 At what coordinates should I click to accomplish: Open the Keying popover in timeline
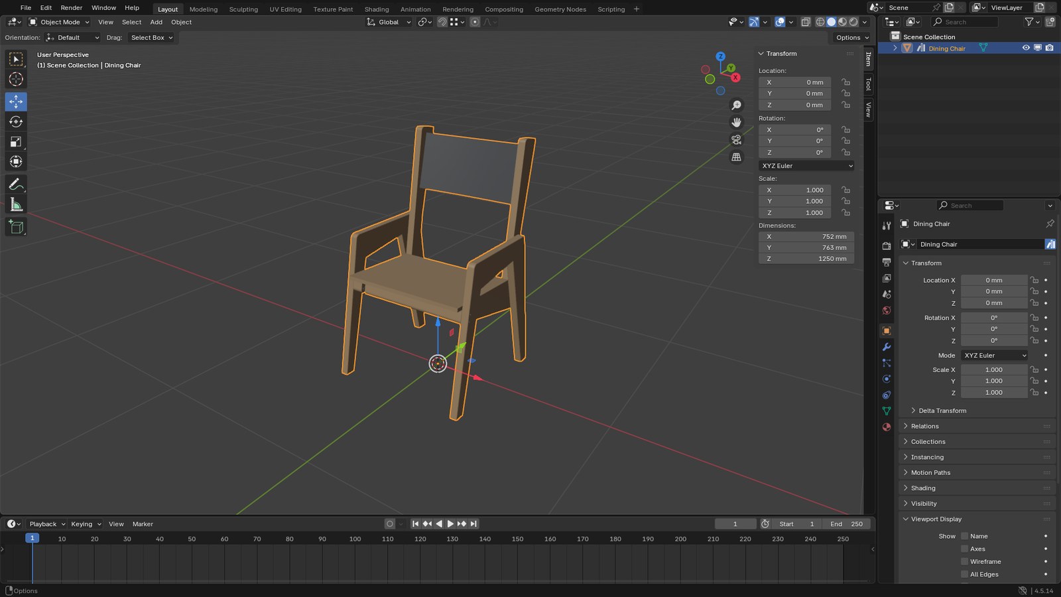[x=86, y=524]
